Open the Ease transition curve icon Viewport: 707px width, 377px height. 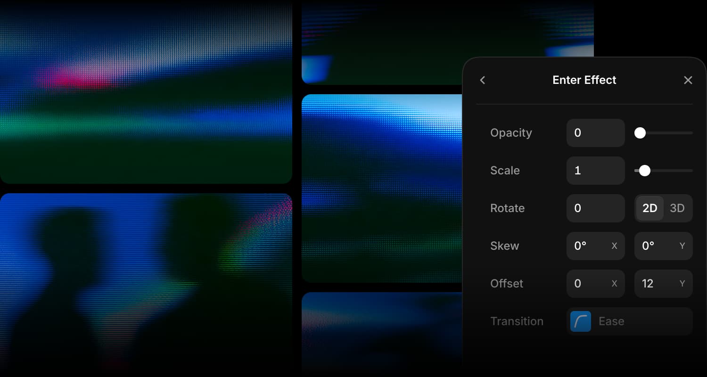pos(581,321)
